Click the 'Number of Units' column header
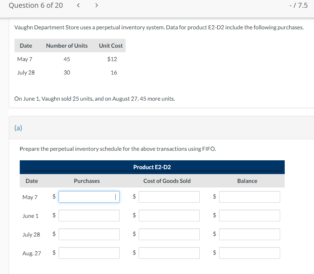Image resolution: width=314 pixels, height=274 pixels. 67,46
